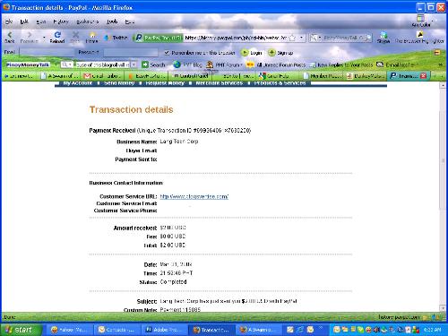Switch to Yahoo Messenger taskbar item
This screenshot has height=336, width=448.
[x=69, y=330]
